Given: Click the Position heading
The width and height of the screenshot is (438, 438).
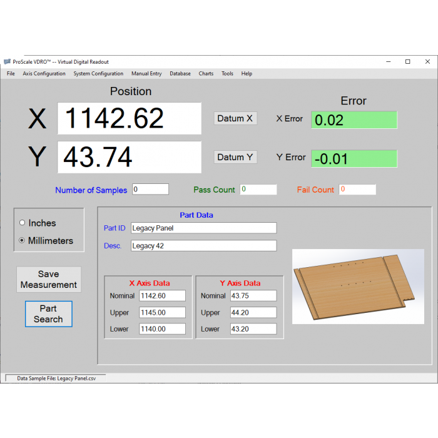Looking at the screenshot, I should click(x=131, y=91).
